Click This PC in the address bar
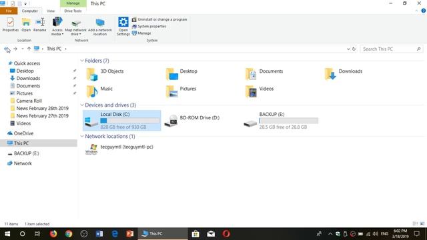The width and height of the screenshot is (427, 240). click(54, 49)
